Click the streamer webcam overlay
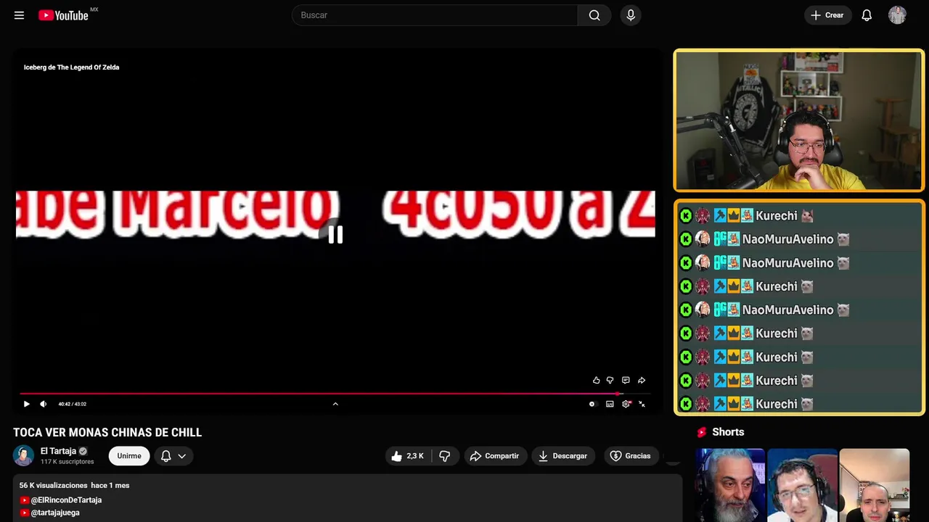Image resolution: width=929 pixels, height=522 pixels. [x=799, y=120]
